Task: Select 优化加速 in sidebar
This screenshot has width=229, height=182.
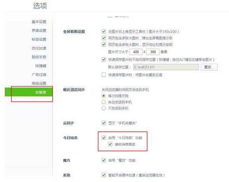Action: pyautogui.click(x=39, y=48)
